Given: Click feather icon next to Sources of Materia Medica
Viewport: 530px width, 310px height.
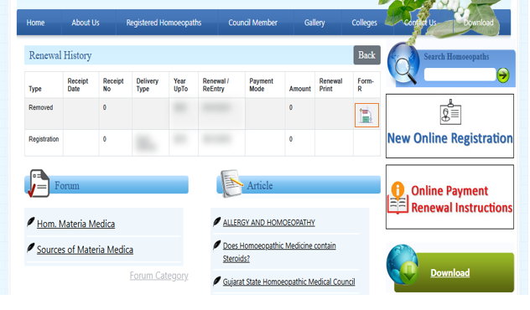Looking at the screenshot, I should coord(31,248).
